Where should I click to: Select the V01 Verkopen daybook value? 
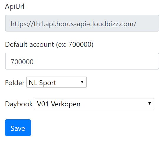(59, 104)
